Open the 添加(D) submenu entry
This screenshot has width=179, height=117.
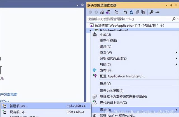point(135,110)
